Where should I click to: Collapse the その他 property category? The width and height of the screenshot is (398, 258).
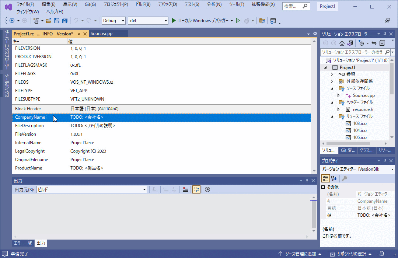click(x=323, y=187)
